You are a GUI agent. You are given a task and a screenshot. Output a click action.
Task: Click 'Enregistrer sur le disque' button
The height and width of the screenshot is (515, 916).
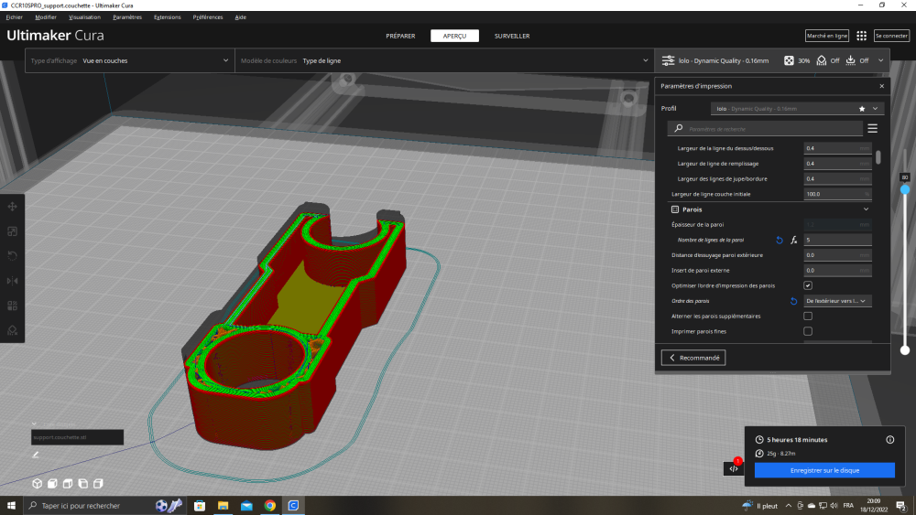[x=824, y=469]
